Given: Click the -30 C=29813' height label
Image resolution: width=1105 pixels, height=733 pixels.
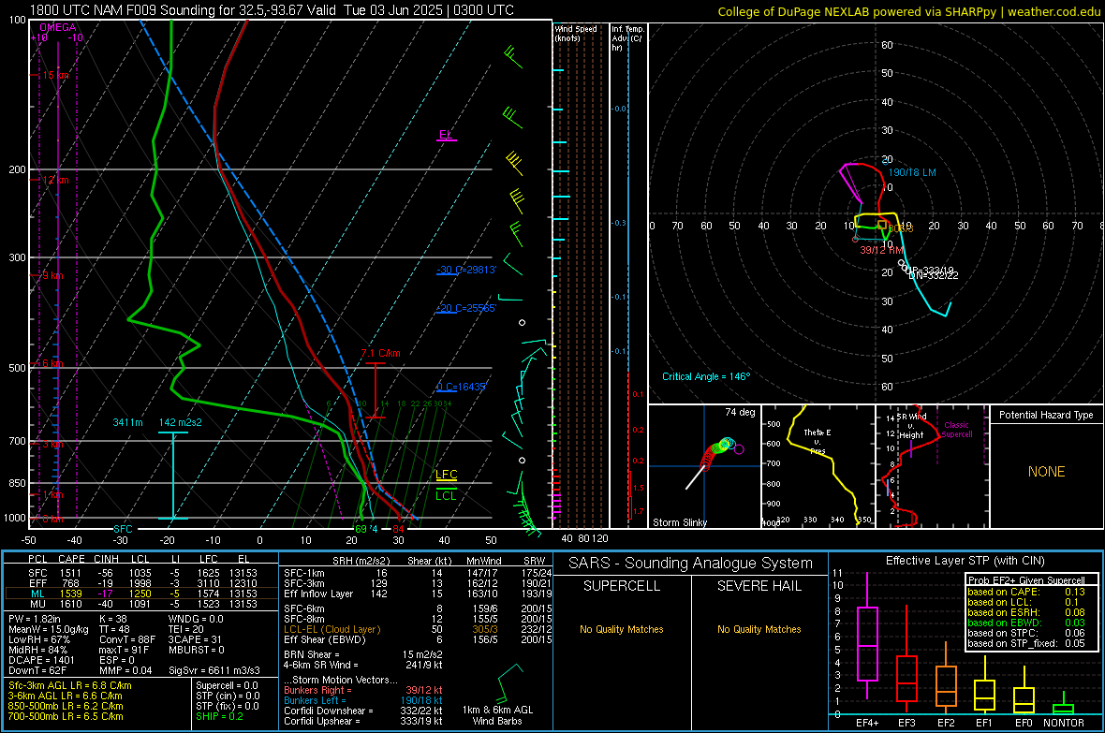Looking at the screenshot, I should [x=466, y=270].
